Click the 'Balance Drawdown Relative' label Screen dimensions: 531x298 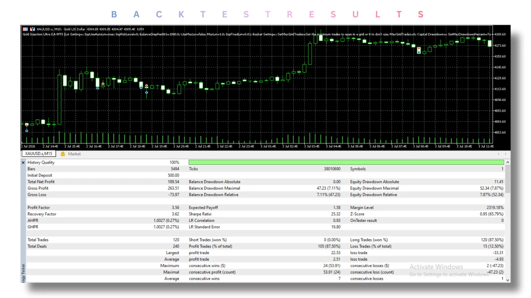point(214,195)
